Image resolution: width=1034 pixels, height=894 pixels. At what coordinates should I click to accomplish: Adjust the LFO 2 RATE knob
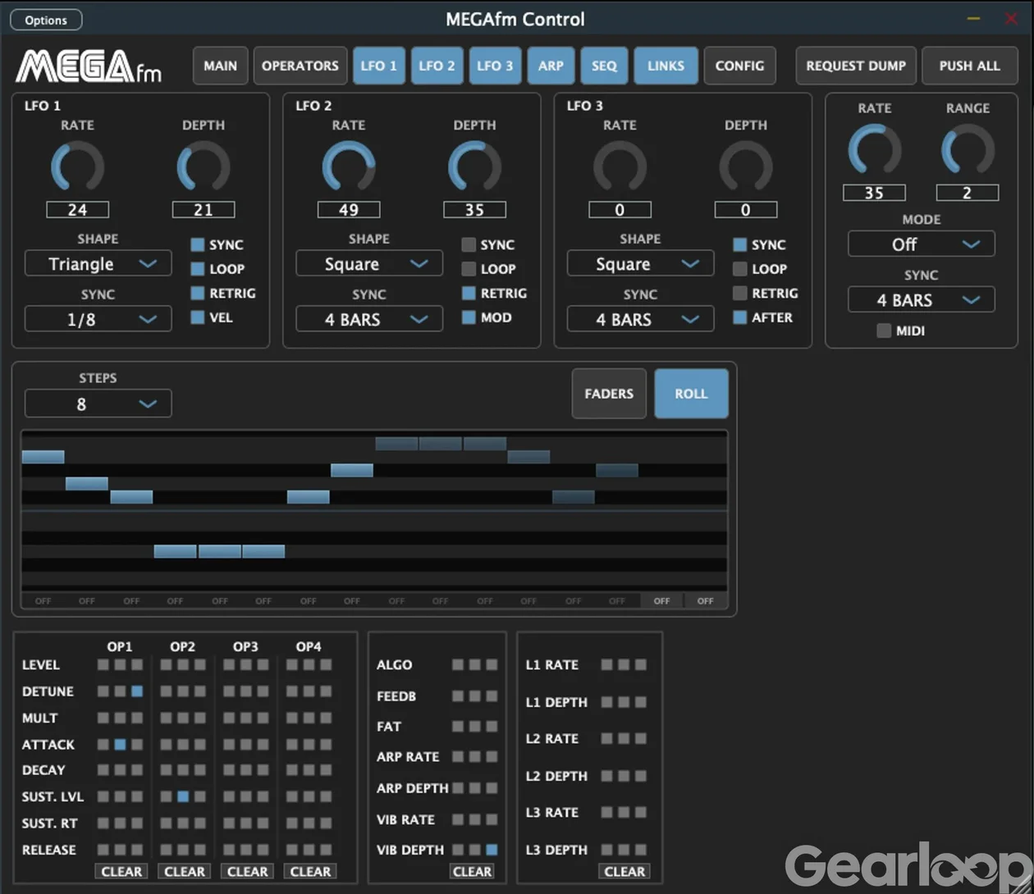349,167
